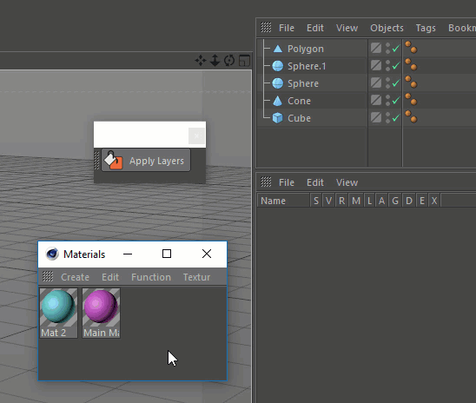Click the viewport move camera icon
The width and height of the screenshot is (476, 403).
tap(201, 61)
